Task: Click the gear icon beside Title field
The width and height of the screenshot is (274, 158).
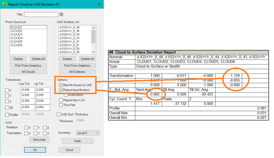Action: coord(62,14)
